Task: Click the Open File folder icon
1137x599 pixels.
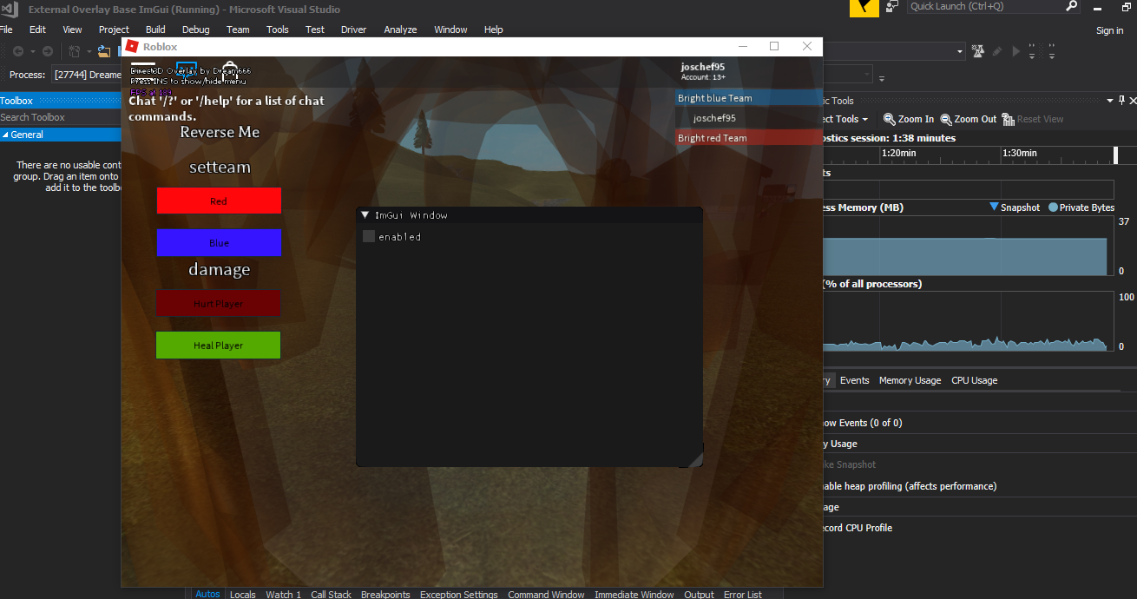Action: [x=103, y=51]
